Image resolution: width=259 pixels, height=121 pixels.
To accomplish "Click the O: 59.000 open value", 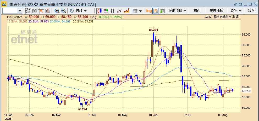I will (32, 17).
